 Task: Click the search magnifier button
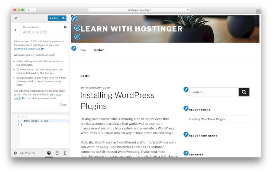[244, 92]
